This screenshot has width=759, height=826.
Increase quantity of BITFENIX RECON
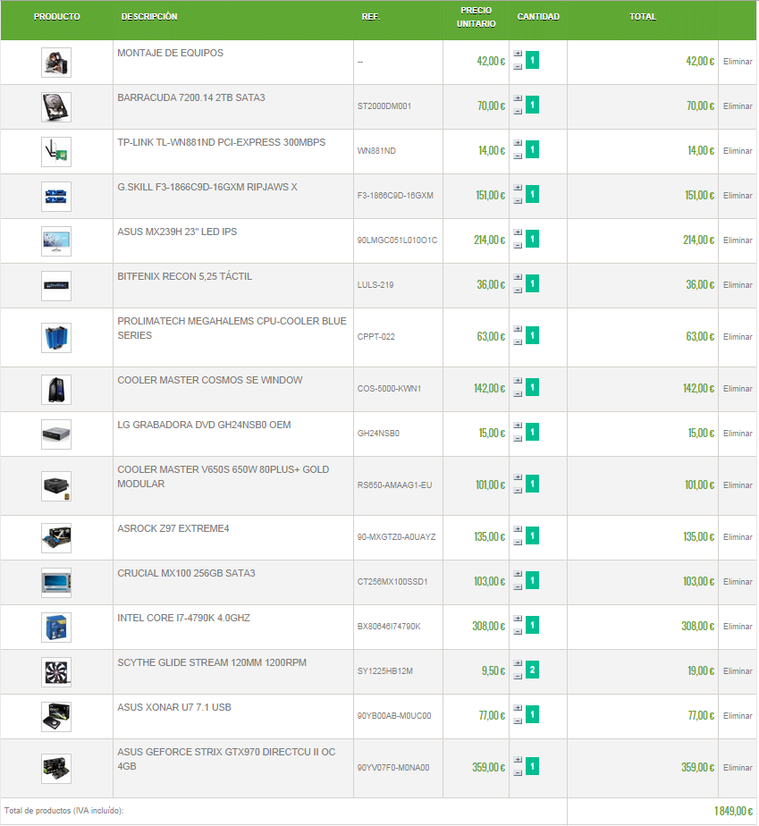point(518,278)
